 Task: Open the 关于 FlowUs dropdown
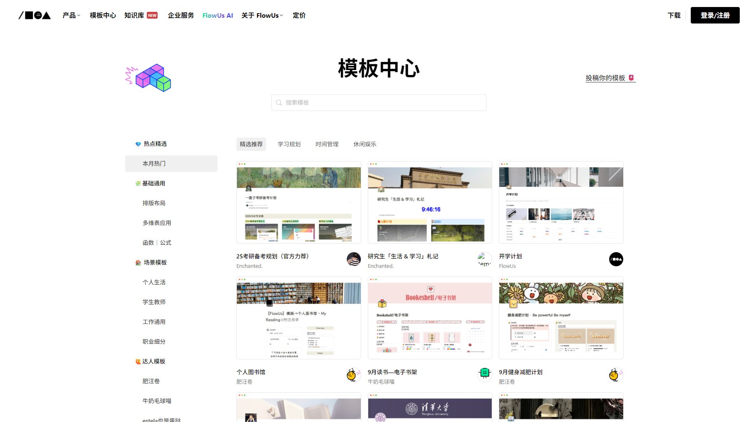point(262,15)
